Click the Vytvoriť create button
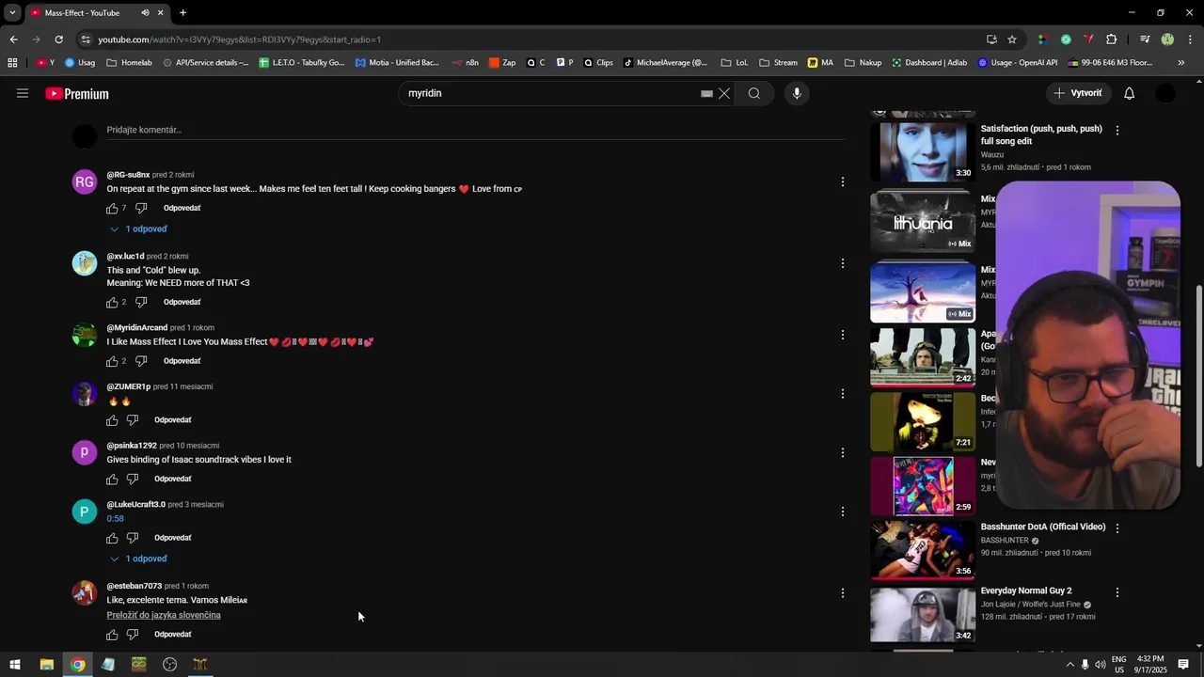 coord(1077,93)
